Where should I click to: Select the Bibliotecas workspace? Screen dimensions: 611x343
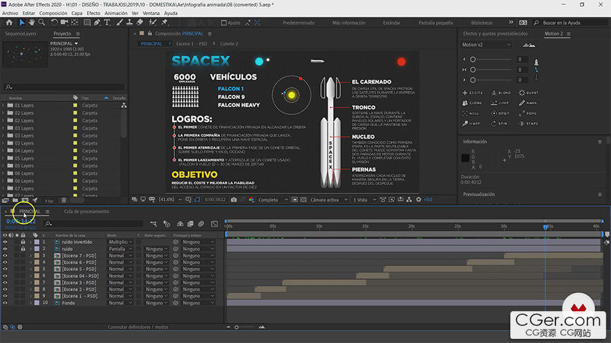480,23
